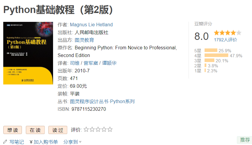The height and width of the screenshot is (145, 252).
Task: Click the 4星 rating percentage bar
Action: (x=216, y=56)
